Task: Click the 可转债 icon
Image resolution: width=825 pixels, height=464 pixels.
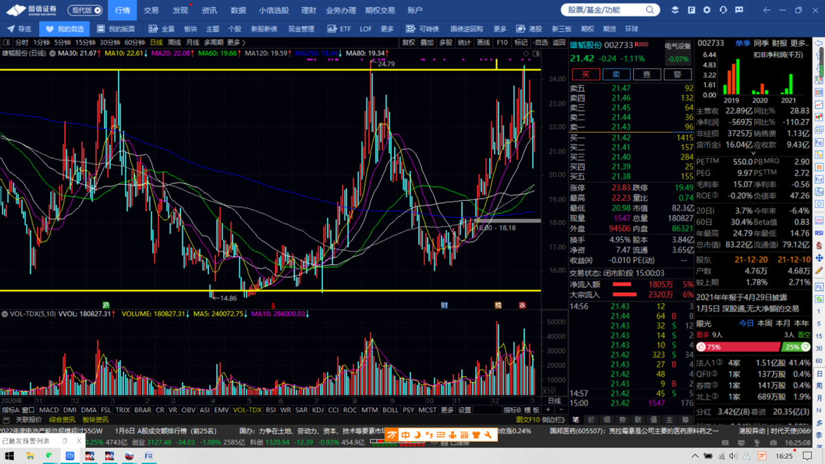Action: click(410, 29)
